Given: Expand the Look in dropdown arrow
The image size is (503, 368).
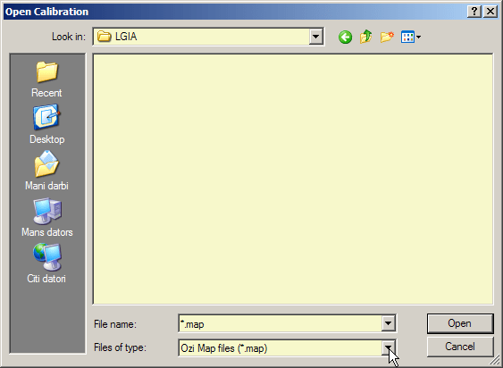Looking at the screenshot, I should [315, 37].
